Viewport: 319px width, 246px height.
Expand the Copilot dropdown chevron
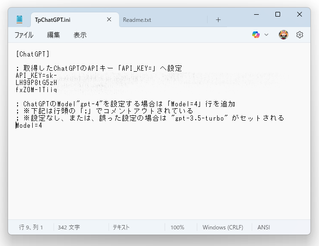[266, 35]
